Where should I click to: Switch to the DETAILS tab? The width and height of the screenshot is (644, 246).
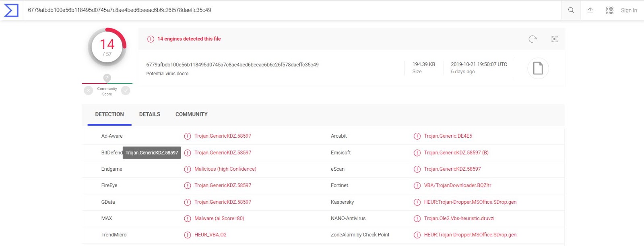(149, 114)
